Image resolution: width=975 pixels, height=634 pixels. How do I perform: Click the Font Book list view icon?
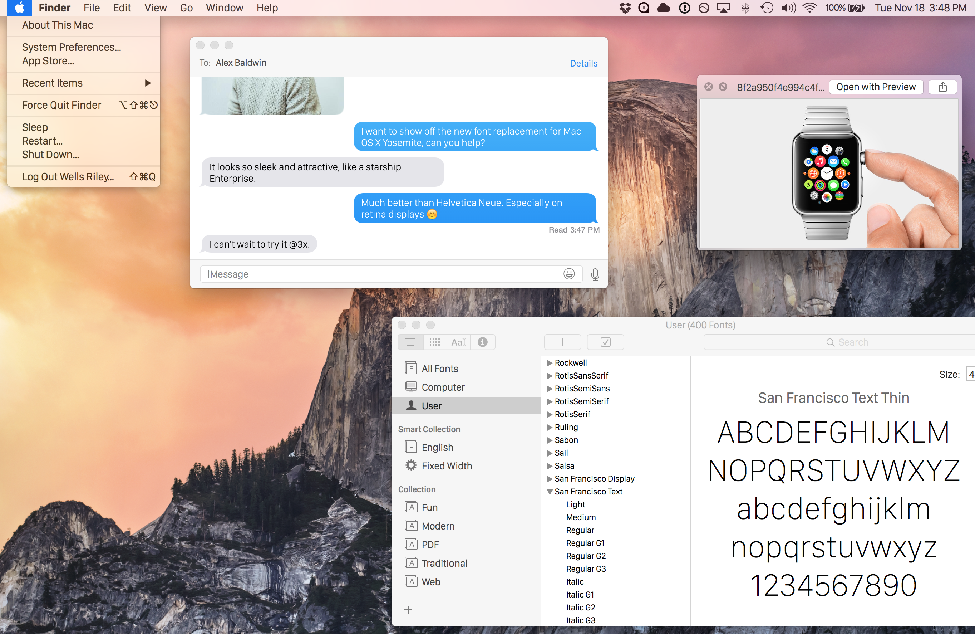click(x=411, y=342)
